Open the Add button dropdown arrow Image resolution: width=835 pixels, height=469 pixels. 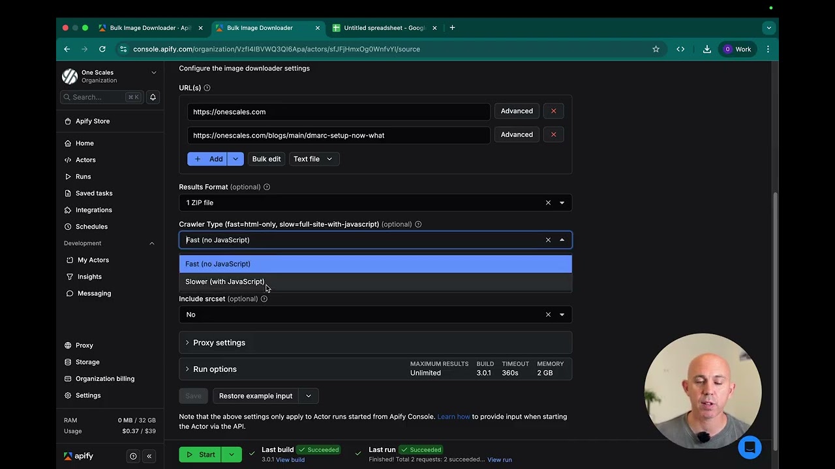coord(235,159)
